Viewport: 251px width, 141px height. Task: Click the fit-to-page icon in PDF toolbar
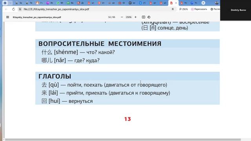click(x=144, y=17)
